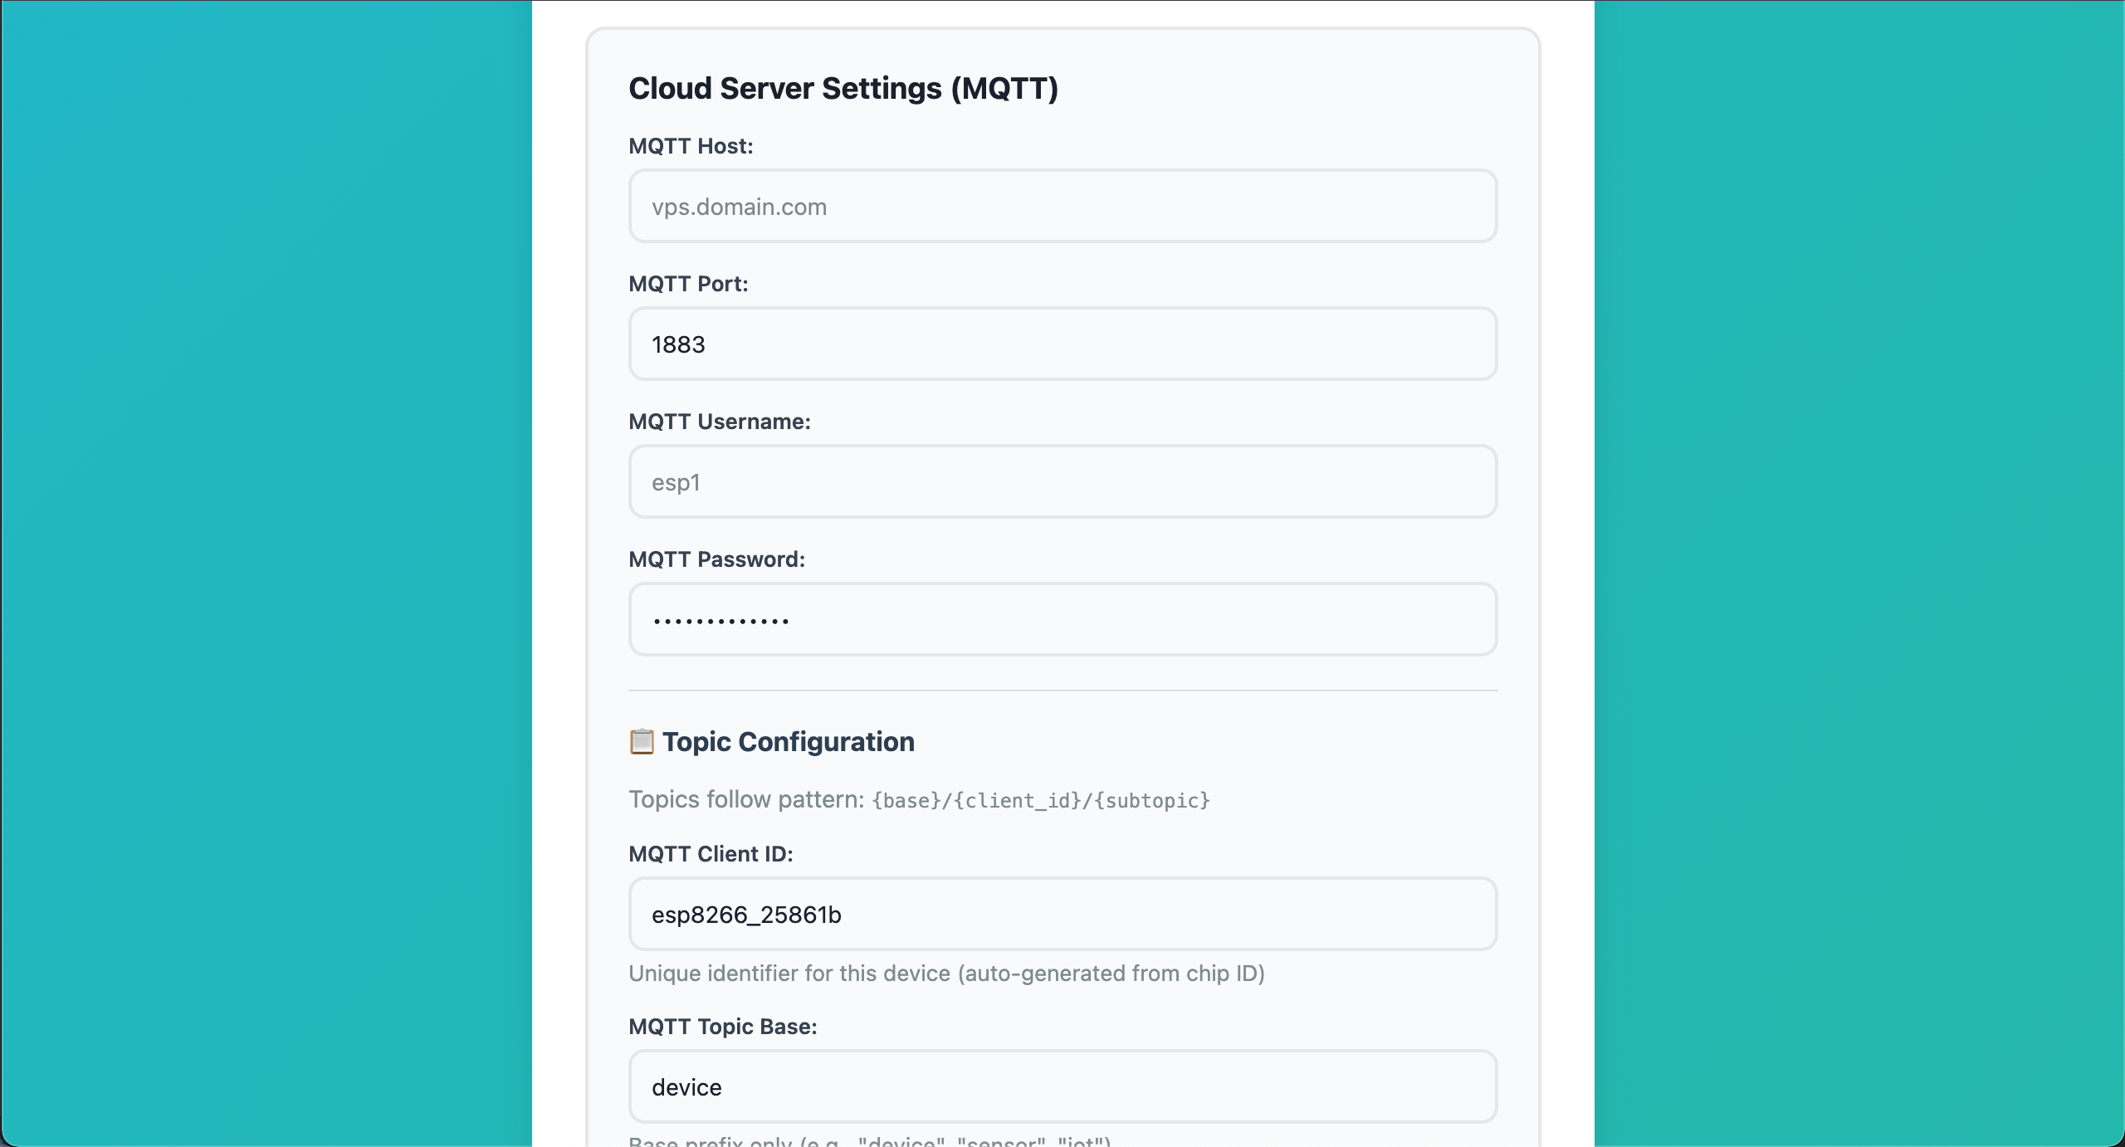This screenshot has width=2125, height=1147.
Task: Click the MQTT Username label
Action: pos(720,422)
